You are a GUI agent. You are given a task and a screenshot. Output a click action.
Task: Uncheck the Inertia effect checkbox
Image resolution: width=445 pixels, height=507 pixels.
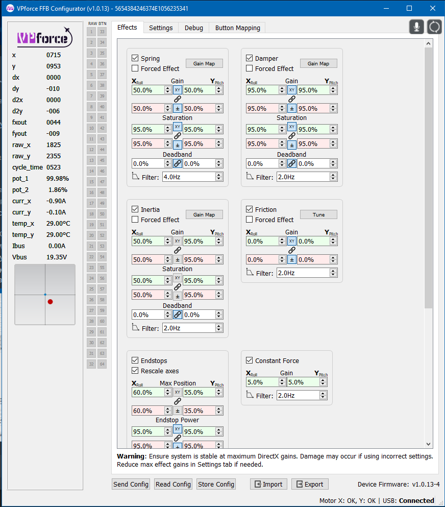[135, 209]
